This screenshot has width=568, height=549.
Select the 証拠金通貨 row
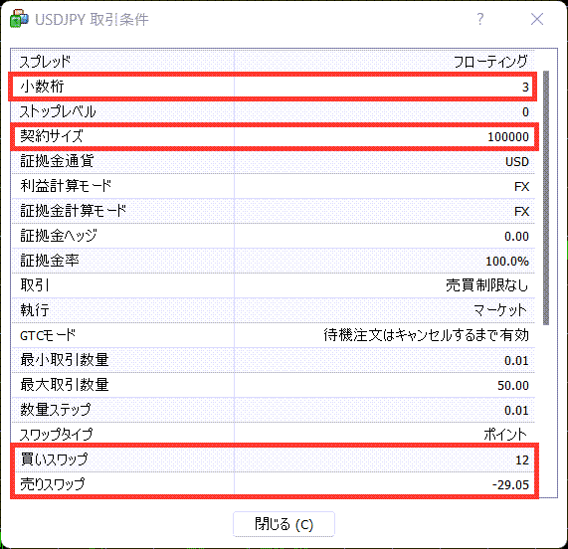(x=274, y=161)
